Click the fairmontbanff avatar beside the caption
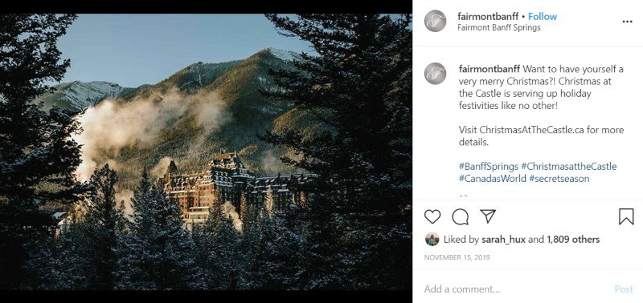This screenshot has height=303, width=643. 435,74
